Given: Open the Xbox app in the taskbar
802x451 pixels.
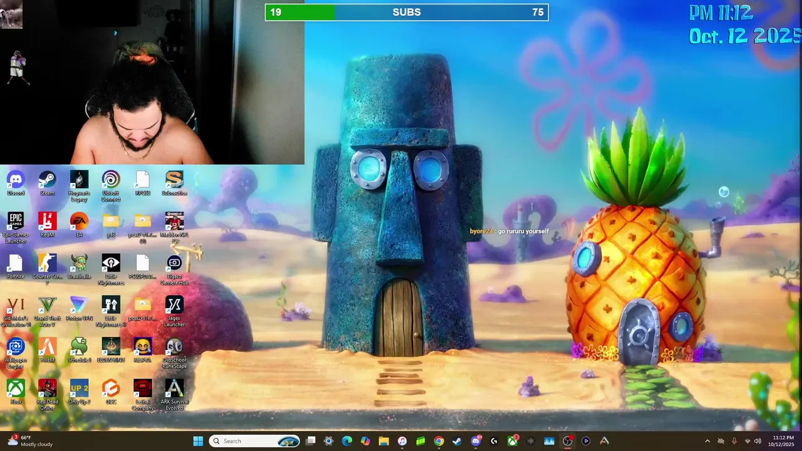Looking at the screenshot, I should [512, 441].
